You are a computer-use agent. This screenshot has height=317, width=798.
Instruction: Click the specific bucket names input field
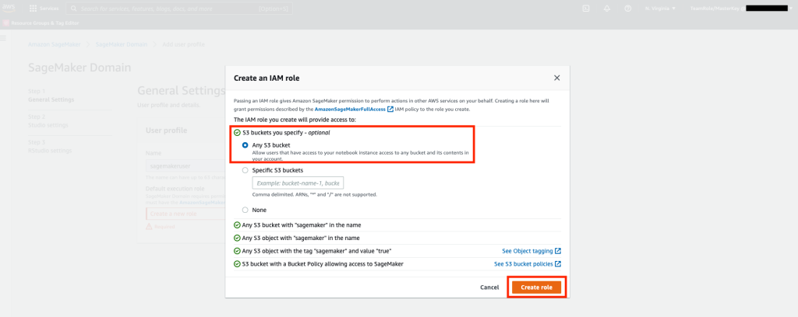coord(298,183)
